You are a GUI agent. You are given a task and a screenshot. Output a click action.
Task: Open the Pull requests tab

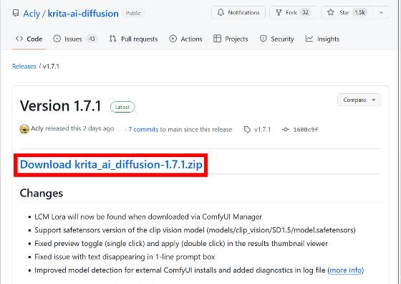pyautogui.click(x=133, y=39)
